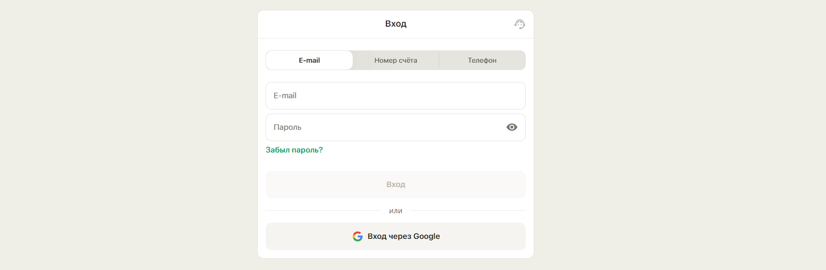
Task: Click the divider line right of или
Action: pyautogui.click(x=468, y=211)
